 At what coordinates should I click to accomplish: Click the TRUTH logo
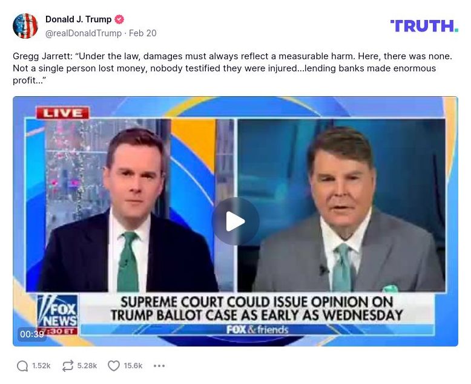(424, 26)
